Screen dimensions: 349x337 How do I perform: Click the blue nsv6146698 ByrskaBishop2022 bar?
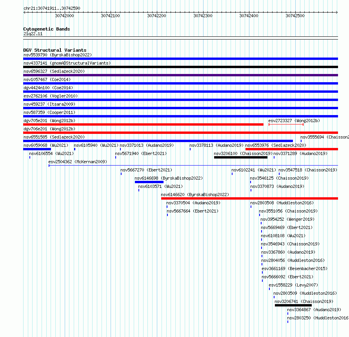point(149,182)
